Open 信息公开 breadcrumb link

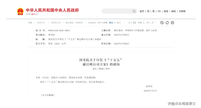[41, 23]
